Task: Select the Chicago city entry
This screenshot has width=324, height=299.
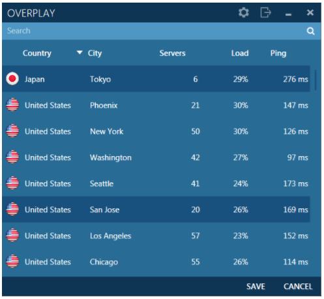Action: tap(104, 262)
